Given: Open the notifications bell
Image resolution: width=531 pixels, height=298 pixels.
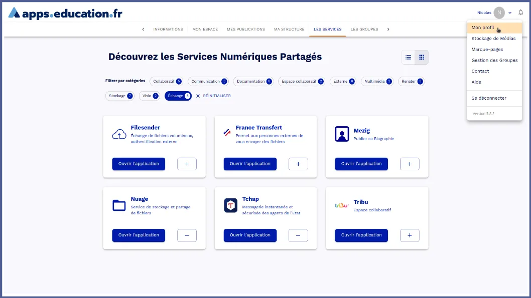Looking at the screenshot, I should 520,13.
